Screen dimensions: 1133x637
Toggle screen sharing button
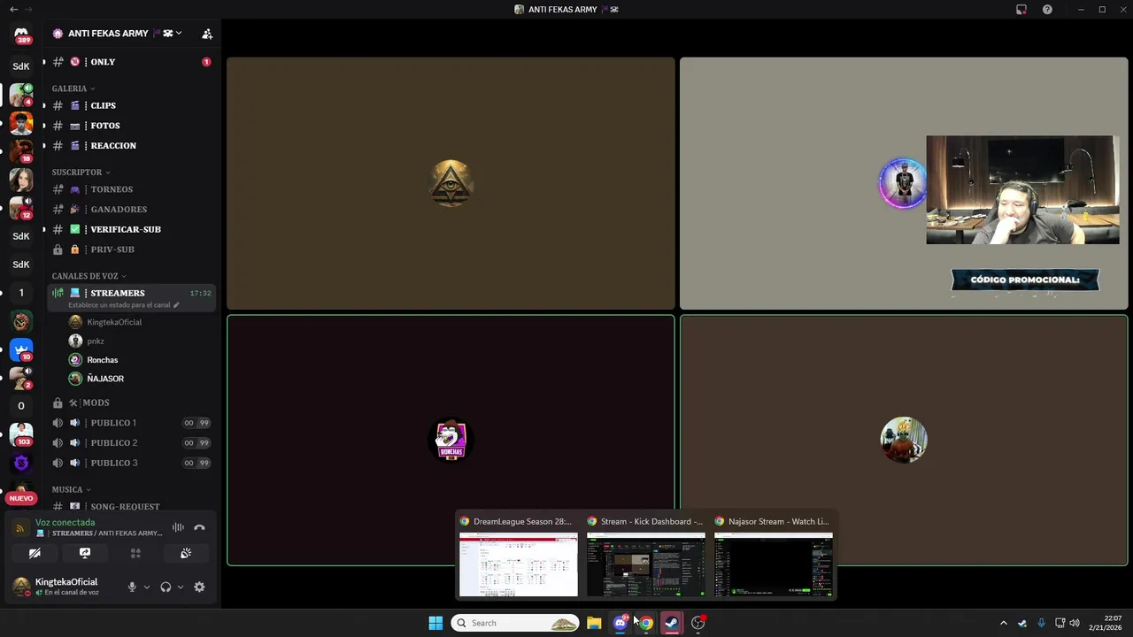85,553
